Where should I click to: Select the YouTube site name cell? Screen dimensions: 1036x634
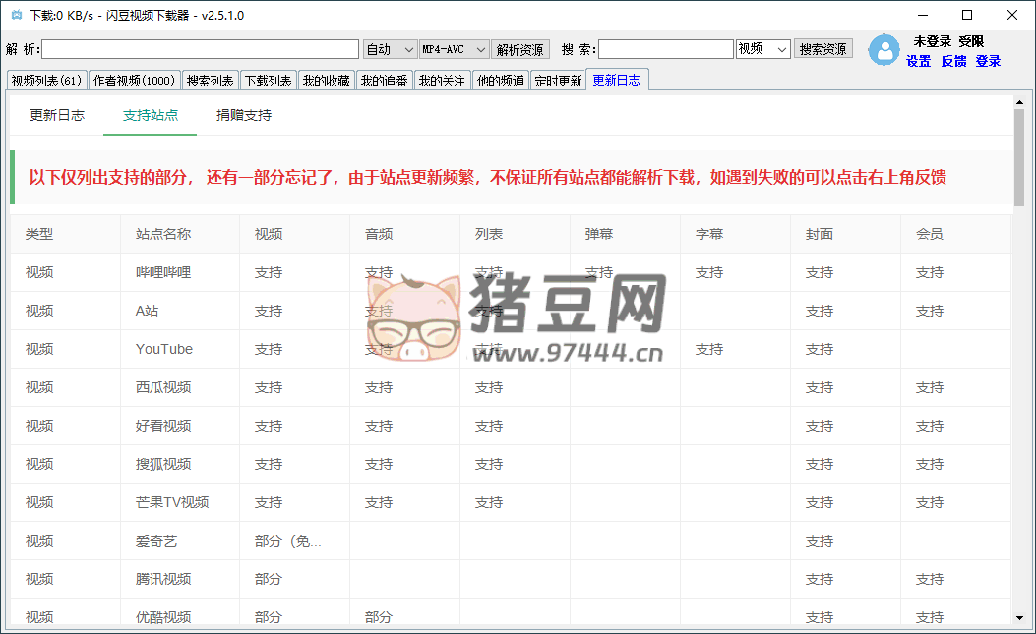tap(180, 349)
